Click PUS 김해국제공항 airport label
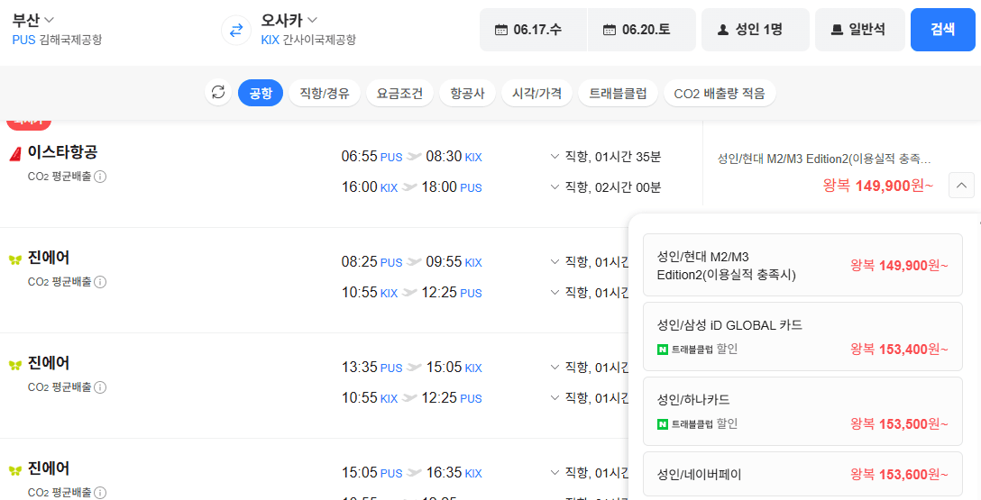The width and height of the screenshot is (981, 500). pyautogui.click(x=57, y=40)
